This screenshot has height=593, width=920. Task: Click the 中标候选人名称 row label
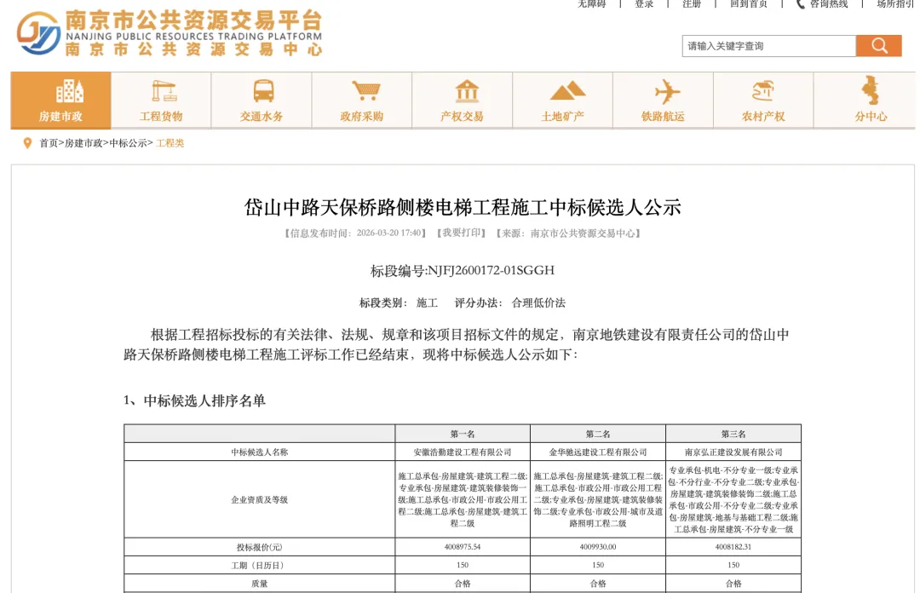(x=259, y=452)
